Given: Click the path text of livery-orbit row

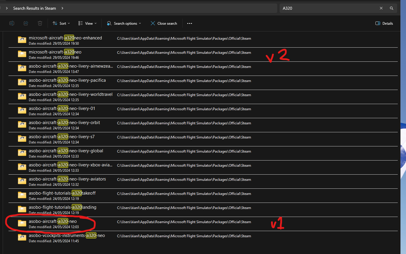Looking at the screenshot, I should pyautogui.click(x=184, y=123).
